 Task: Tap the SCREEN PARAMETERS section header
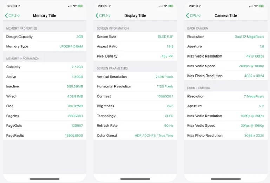[112, 68]
